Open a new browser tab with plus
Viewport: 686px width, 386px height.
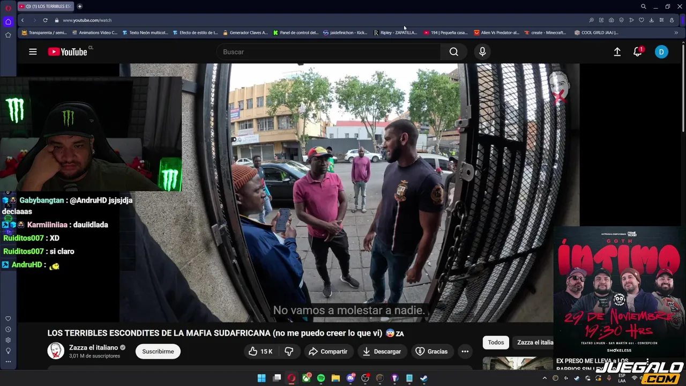click(79, 6)
